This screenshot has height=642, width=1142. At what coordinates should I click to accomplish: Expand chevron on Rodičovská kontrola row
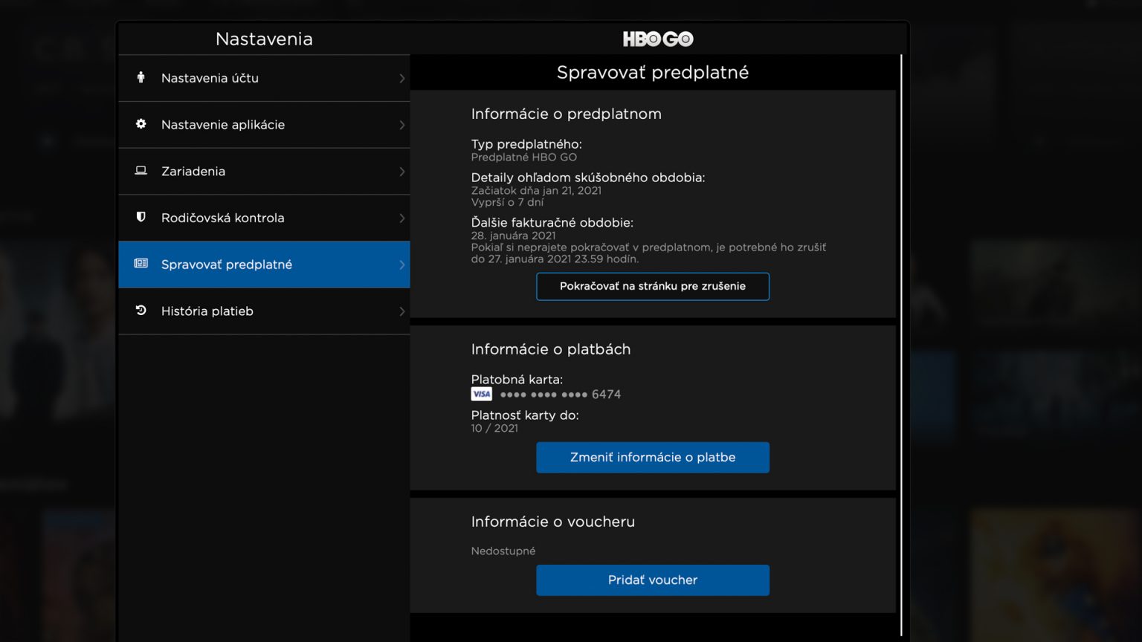(x=401, y=218)
